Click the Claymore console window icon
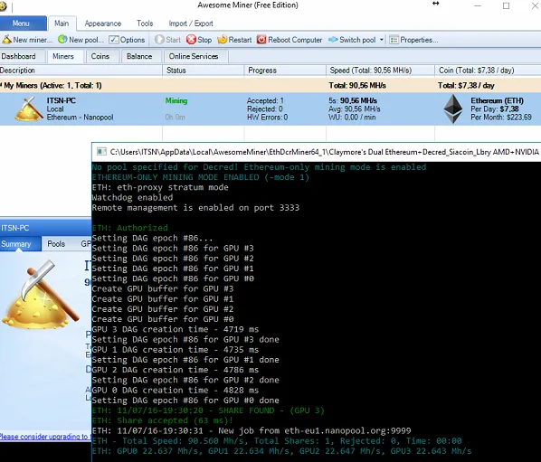 click(x=101, y=152)
